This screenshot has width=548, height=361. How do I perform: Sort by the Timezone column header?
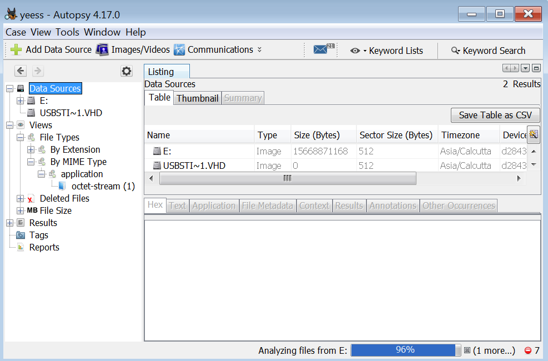coord(468,135)
